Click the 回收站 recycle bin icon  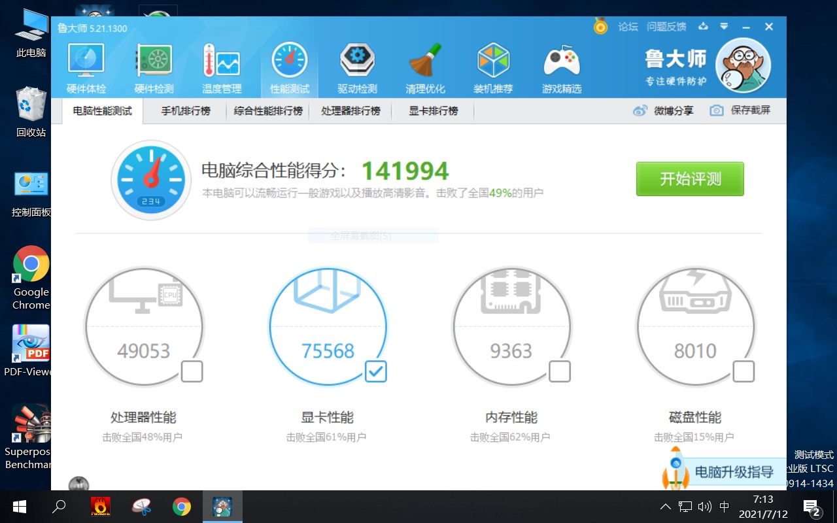(x=31, y=112)
